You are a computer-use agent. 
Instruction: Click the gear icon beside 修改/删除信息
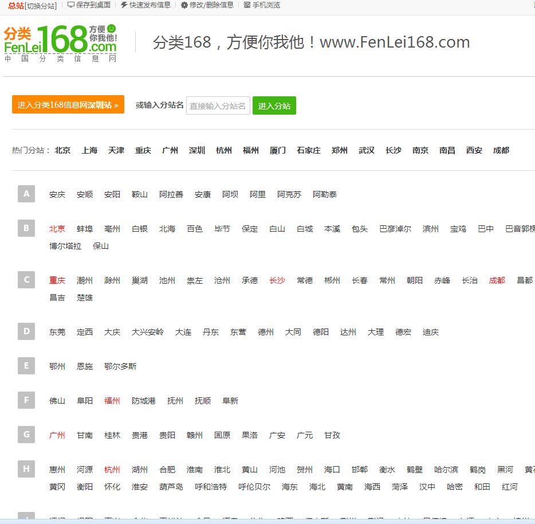pos(184,5)
